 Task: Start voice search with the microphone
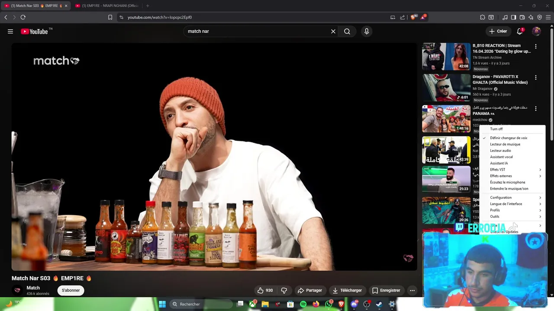[367, 31]
